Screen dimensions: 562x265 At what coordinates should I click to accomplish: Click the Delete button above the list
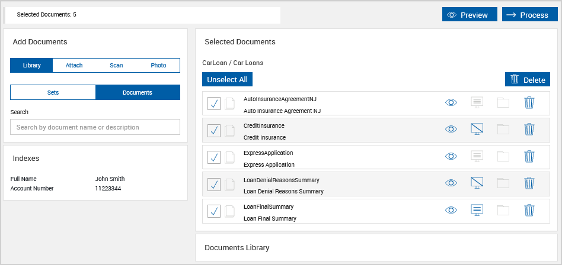[527, 79]
